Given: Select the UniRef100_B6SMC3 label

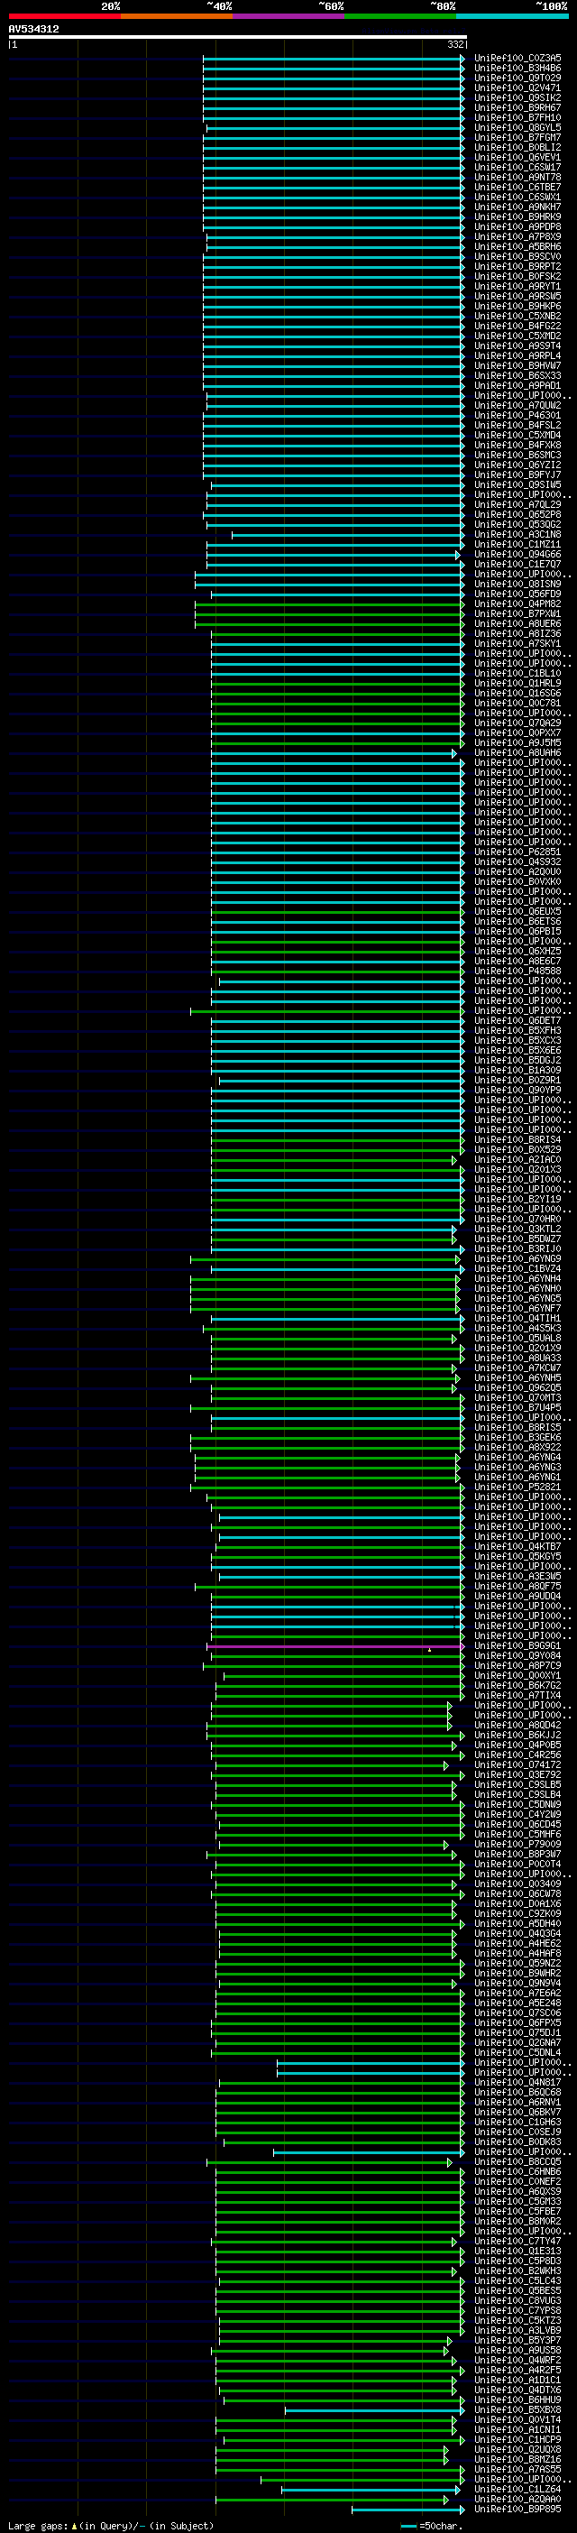Looking at the screenshot, I should coord(518,456).
